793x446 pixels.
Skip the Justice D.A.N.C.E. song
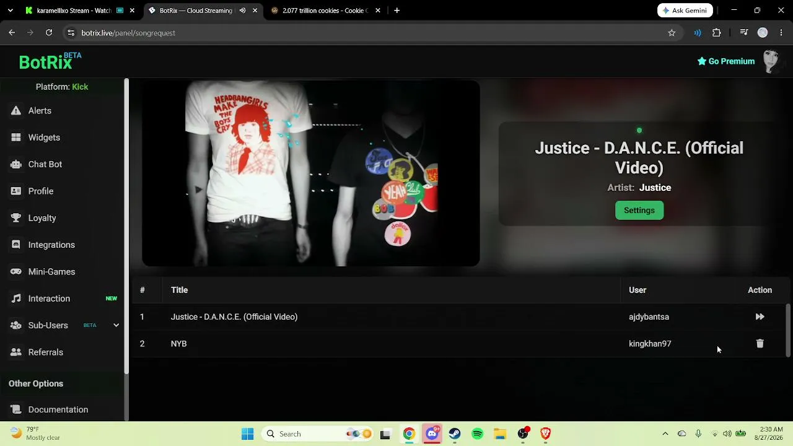click(x=760, y=317)
